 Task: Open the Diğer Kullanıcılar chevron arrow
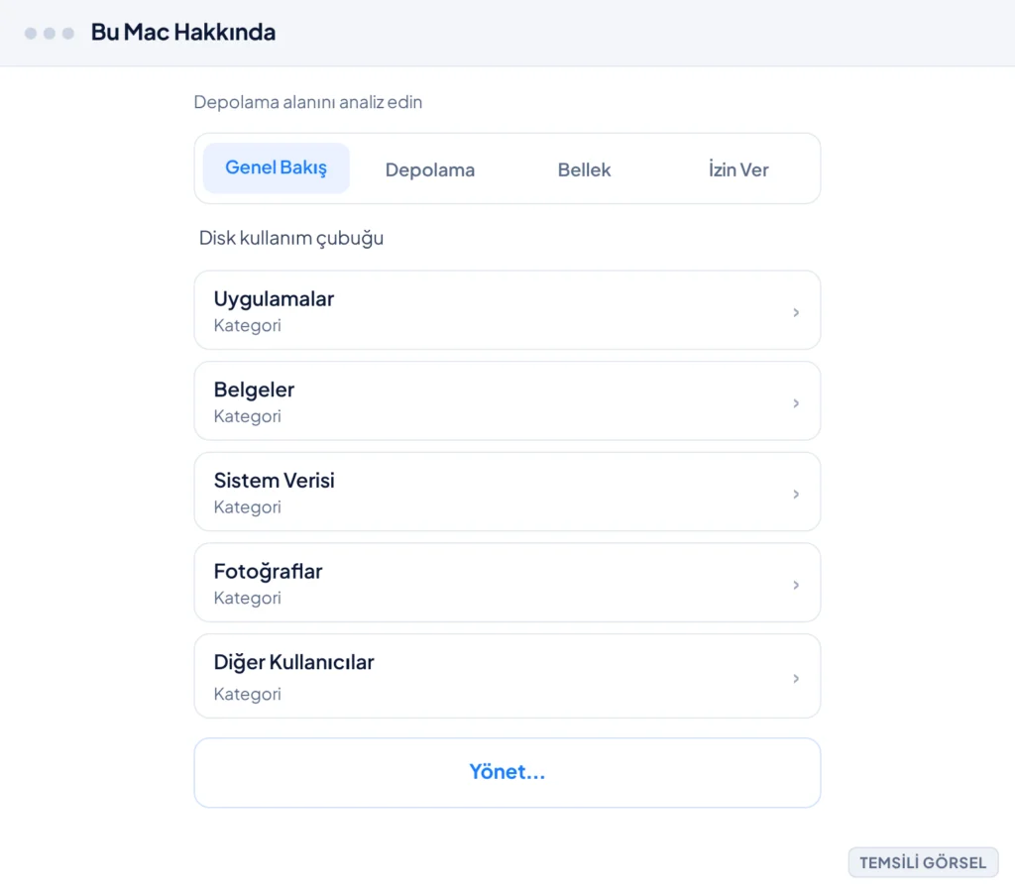pos(796,679)
